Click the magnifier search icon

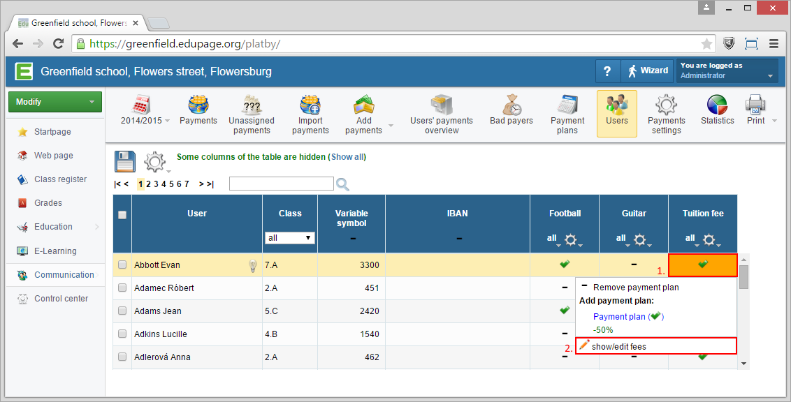tap(342, 184)
